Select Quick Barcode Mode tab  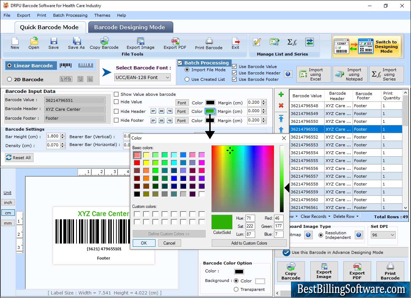click(x=49, y=27)
